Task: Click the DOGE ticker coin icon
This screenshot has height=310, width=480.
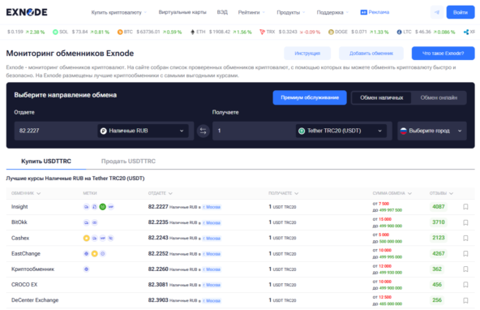Action: tap(331, 32)
